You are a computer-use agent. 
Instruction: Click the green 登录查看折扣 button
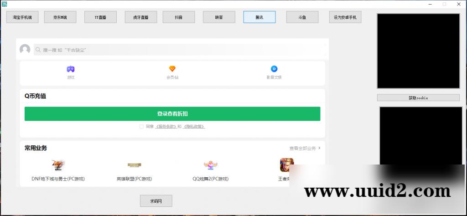point(172,113)
